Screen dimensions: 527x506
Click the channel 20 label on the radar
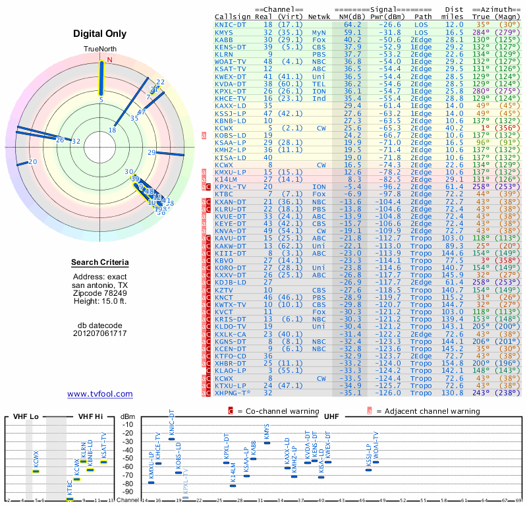(32, 161)
